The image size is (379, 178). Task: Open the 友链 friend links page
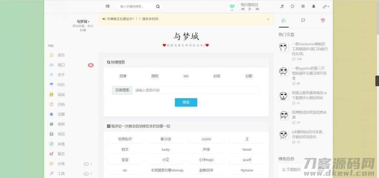point(61,144)
